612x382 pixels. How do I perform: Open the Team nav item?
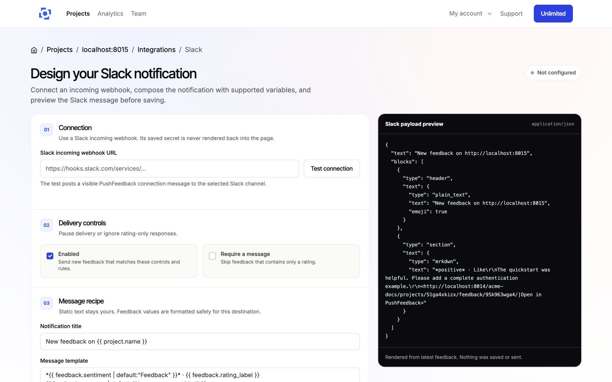point(139,14)
